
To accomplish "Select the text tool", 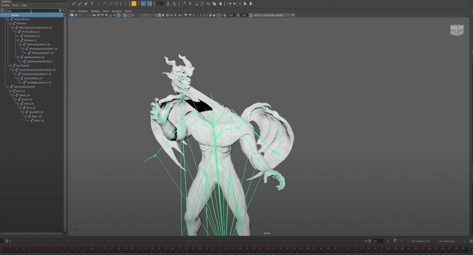I will 92,4.
